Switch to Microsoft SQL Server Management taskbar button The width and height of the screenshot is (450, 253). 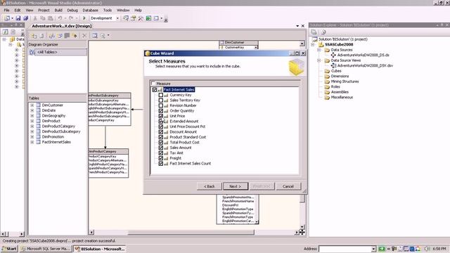[x=46, y=249]
